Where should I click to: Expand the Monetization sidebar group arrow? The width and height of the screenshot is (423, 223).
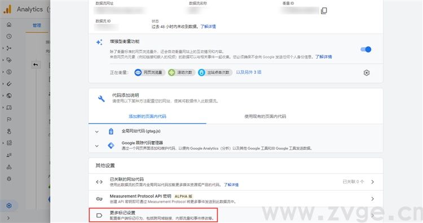point(3,72)
